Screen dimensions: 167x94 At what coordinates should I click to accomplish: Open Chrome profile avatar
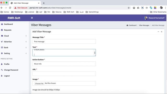pos(161,8)
